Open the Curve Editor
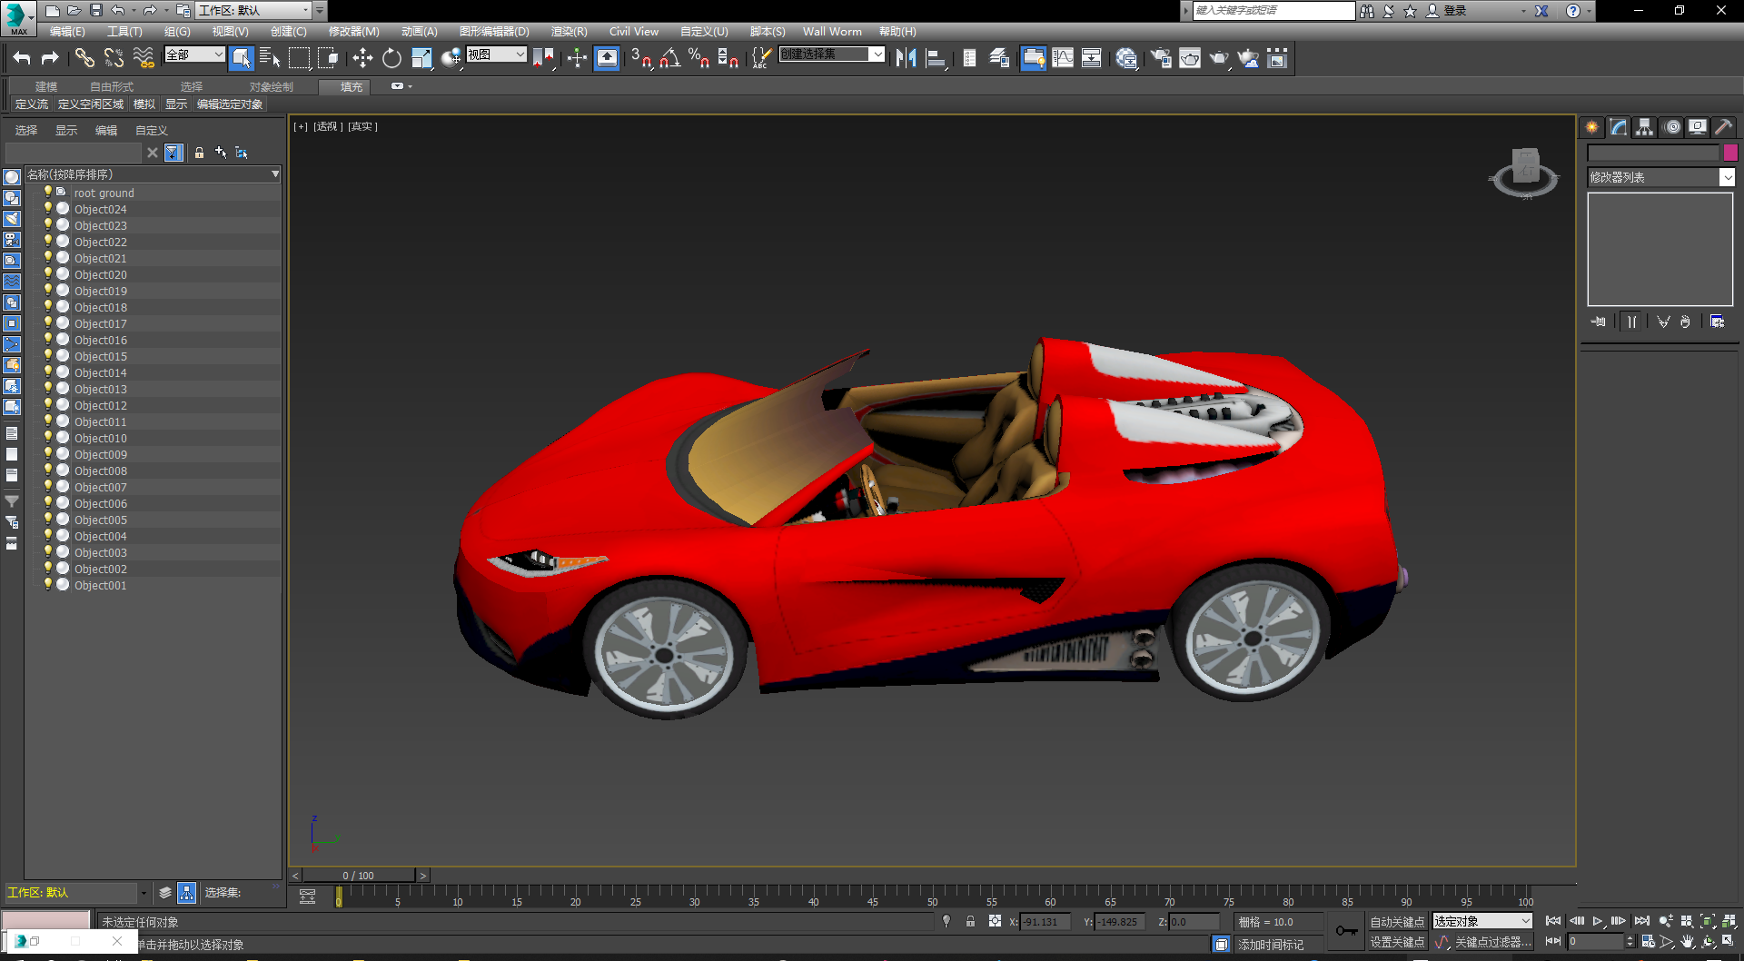1744x961 pixels. point(1063,59)
